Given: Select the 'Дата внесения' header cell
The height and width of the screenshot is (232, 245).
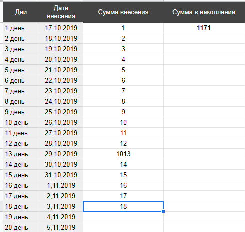Looking at the screenshot, I should pos(61,12).
